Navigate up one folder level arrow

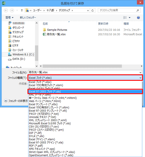22,10
